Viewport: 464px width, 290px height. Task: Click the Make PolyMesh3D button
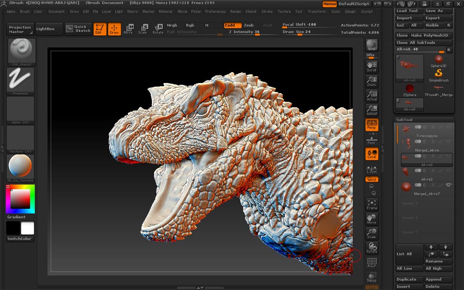(x=430, y=35)
